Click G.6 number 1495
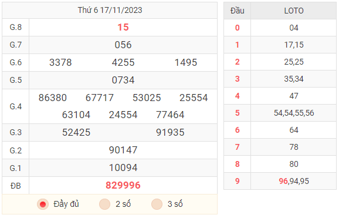 click(186, 62)
